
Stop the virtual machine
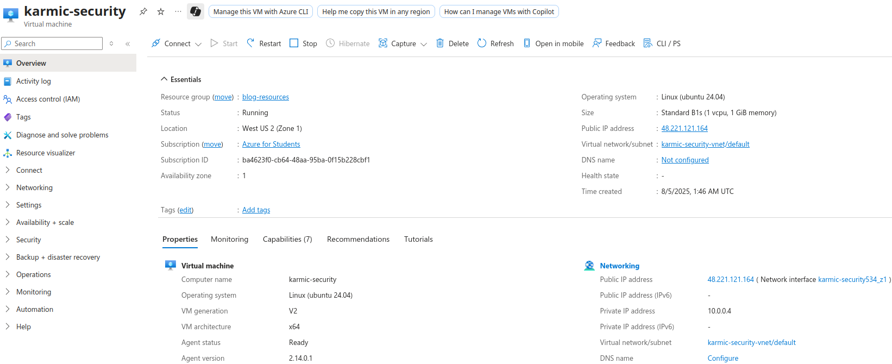pos(304,43)
